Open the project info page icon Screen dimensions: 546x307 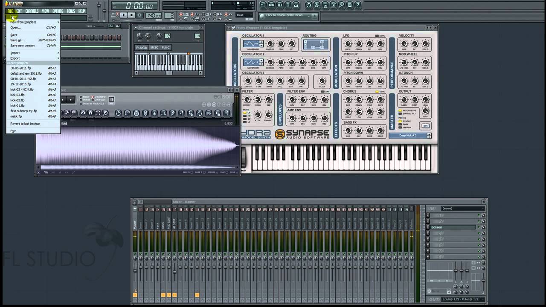tap(349, 5)
